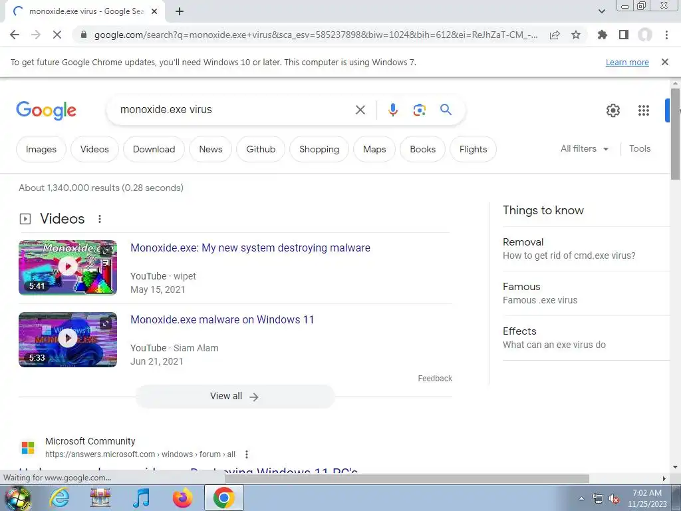The width and height of the screenshot is (681, 511).
Task: Click the horizontal page scrollbar
Action: 407,478
